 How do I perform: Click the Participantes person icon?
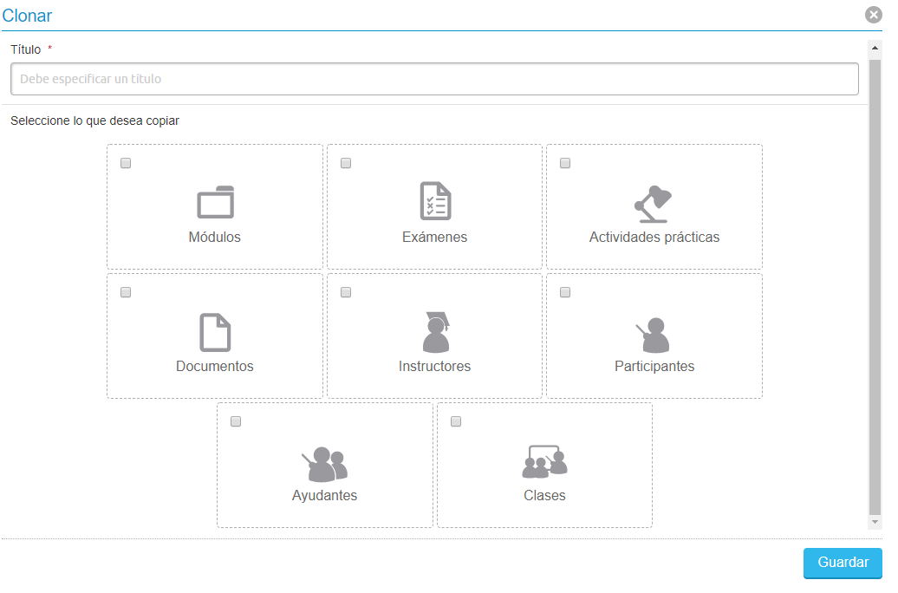click(653, 336)
